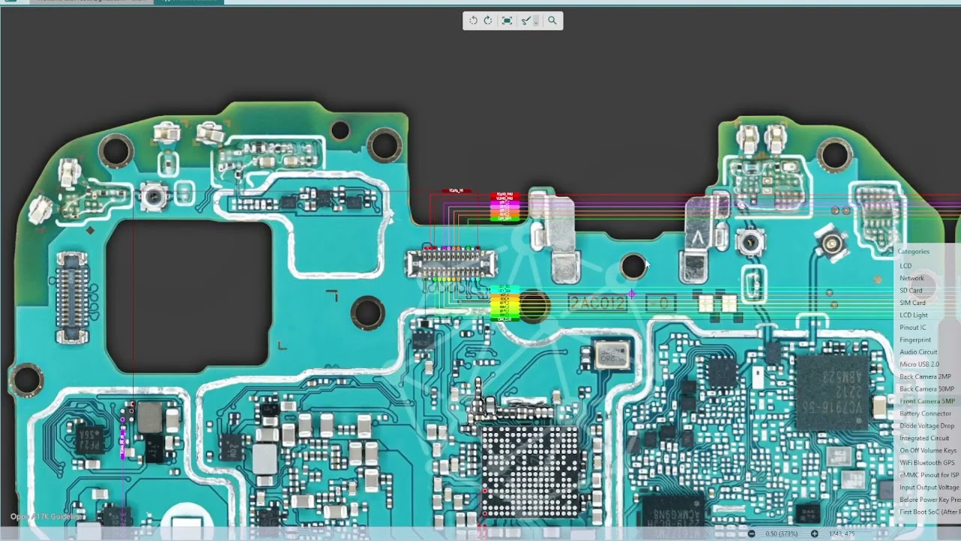Open the search magnifier tool

(x=552, y=21)
